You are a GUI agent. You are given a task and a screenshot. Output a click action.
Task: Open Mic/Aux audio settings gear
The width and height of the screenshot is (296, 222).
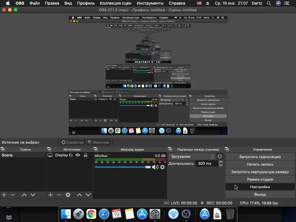(162, 167)
